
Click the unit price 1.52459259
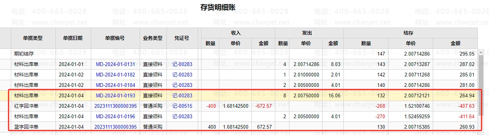[417, 116]
